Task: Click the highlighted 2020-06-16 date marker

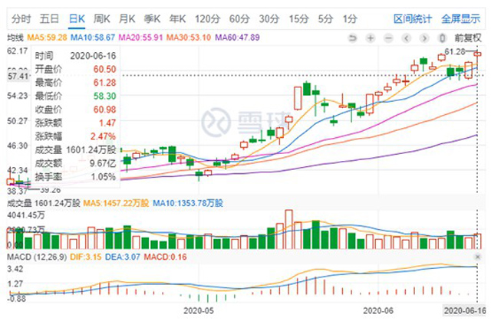Action: (x=465, y=311)
